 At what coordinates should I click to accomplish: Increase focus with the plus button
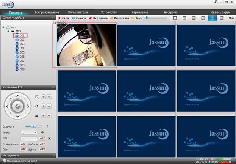(43, 106)
